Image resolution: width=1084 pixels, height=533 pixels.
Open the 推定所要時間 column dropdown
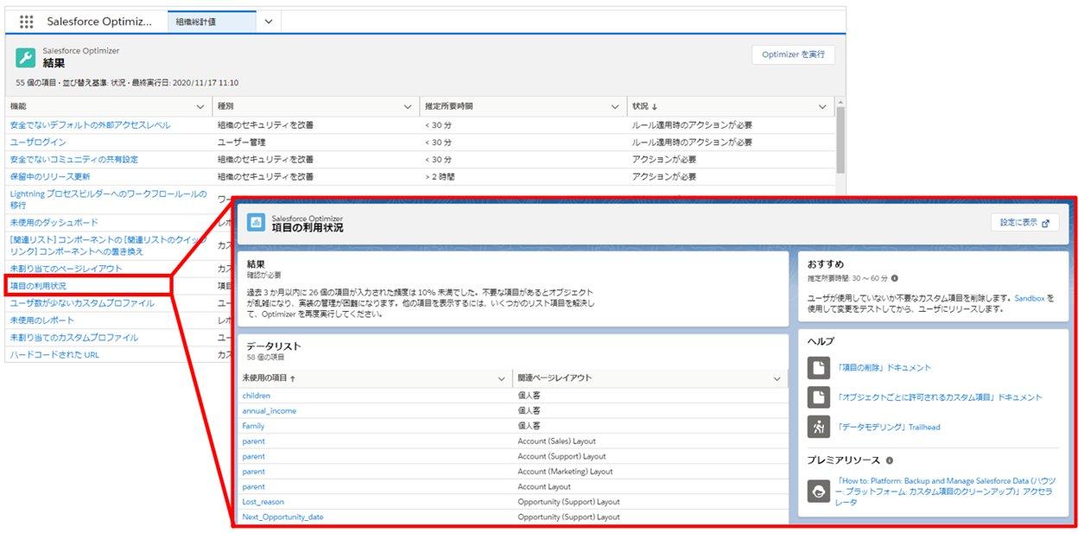[615, 106]
